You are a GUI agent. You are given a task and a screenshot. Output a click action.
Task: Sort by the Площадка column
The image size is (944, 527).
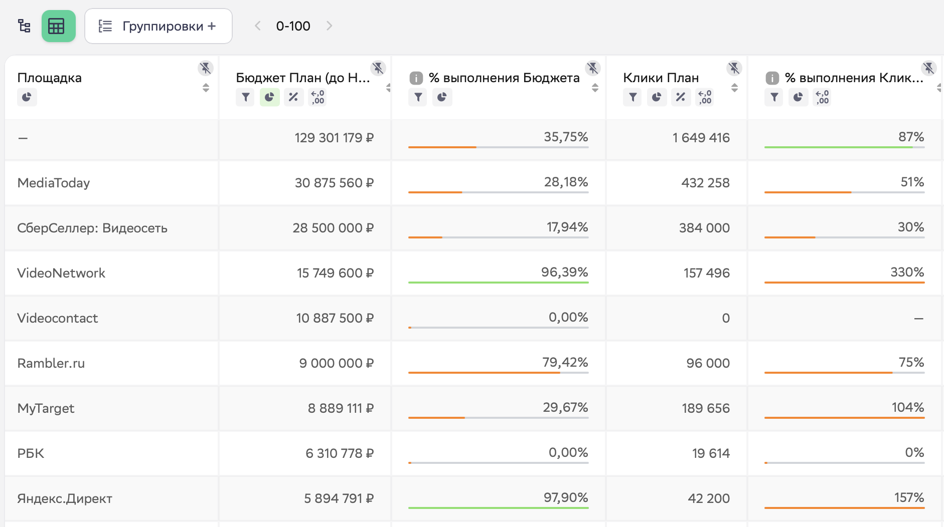pyautogui.click(x=206, y=88)
